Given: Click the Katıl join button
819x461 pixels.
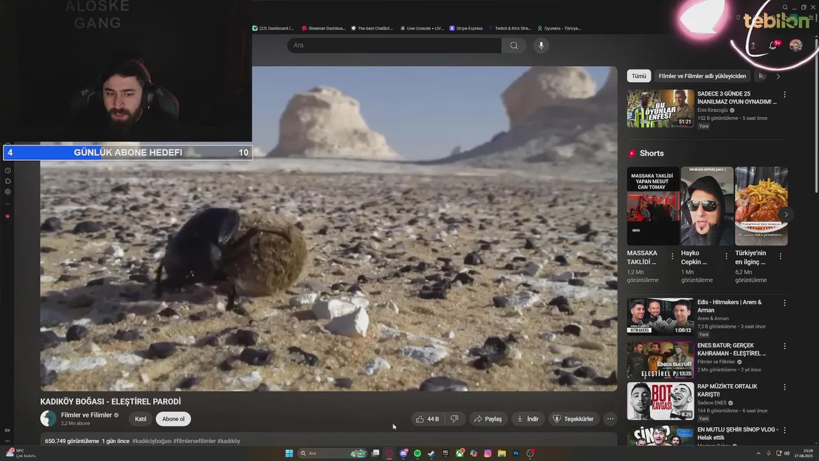Looking at the screenshot, I should [x=141, y=419].
